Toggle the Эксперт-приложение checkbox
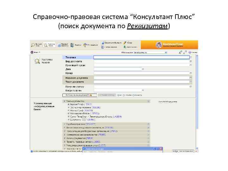Image resolution: width=228 pixels, height=171 pixels. coord(68,107)
